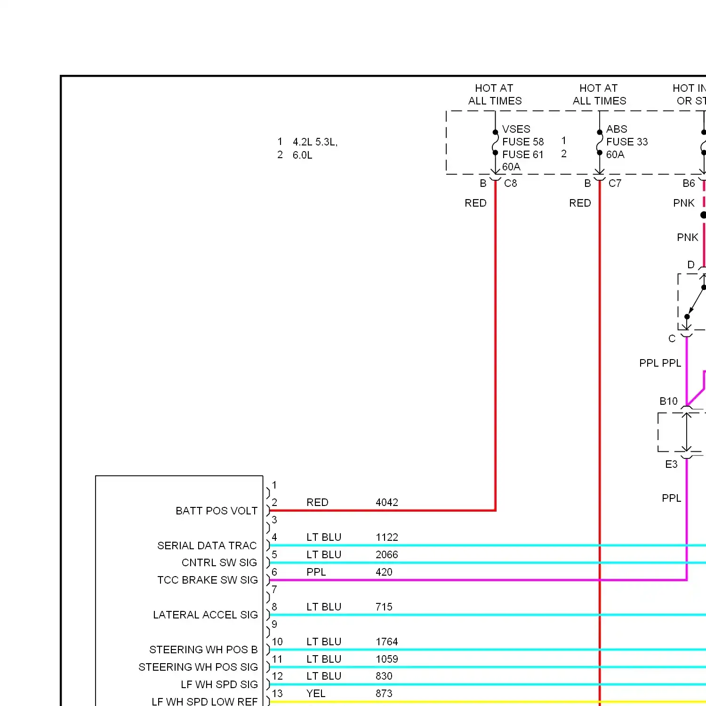Select circuit number '873'
The width and height of the screenshot is (706, 706).
(384, 694)
